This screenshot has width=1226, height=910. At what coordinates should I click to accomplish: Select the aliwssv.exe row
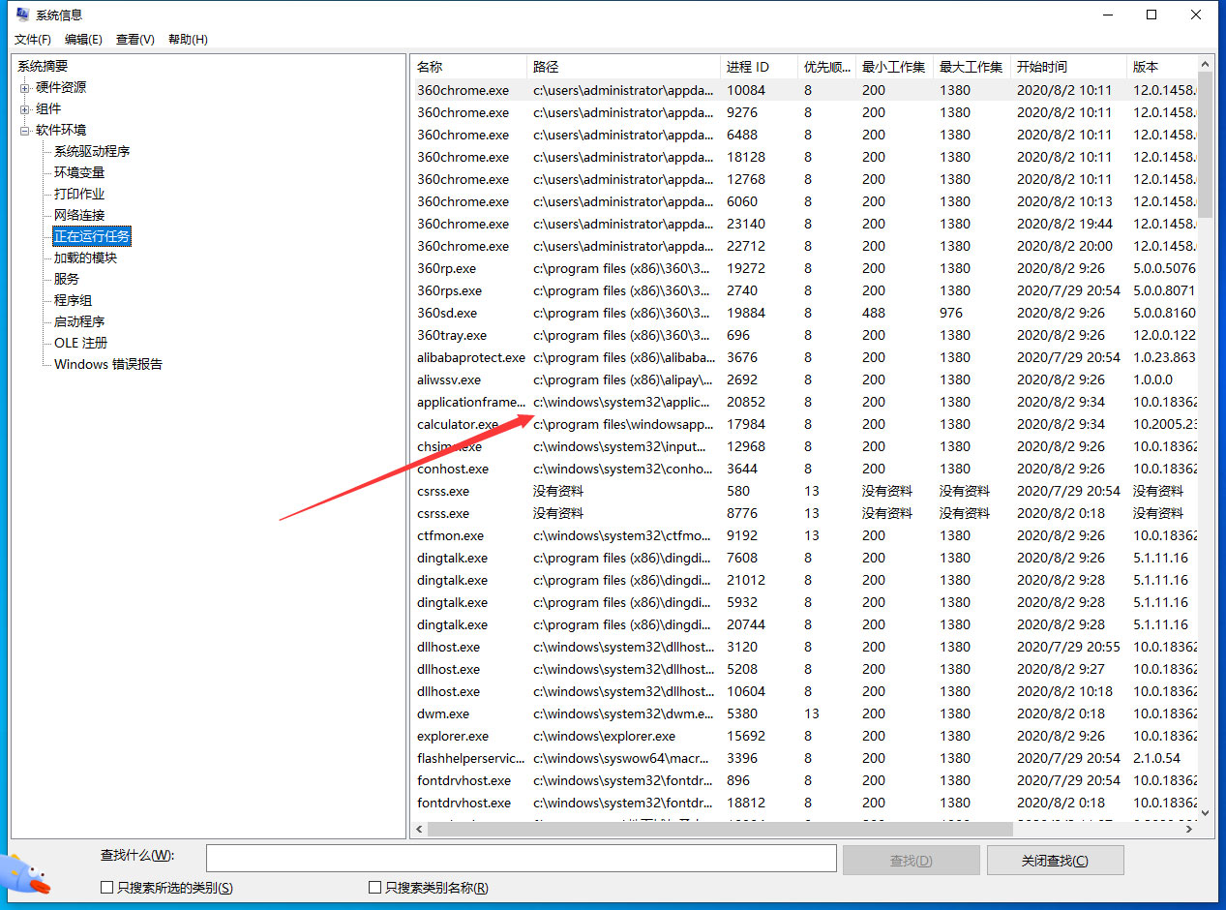[x=804, y=379]
